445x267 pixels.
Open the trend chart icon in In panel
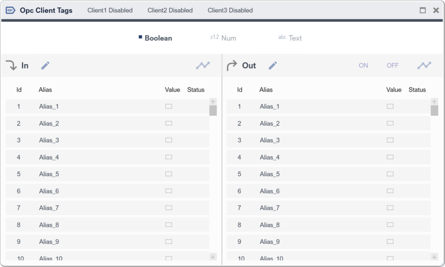click(x=203, y=65)
